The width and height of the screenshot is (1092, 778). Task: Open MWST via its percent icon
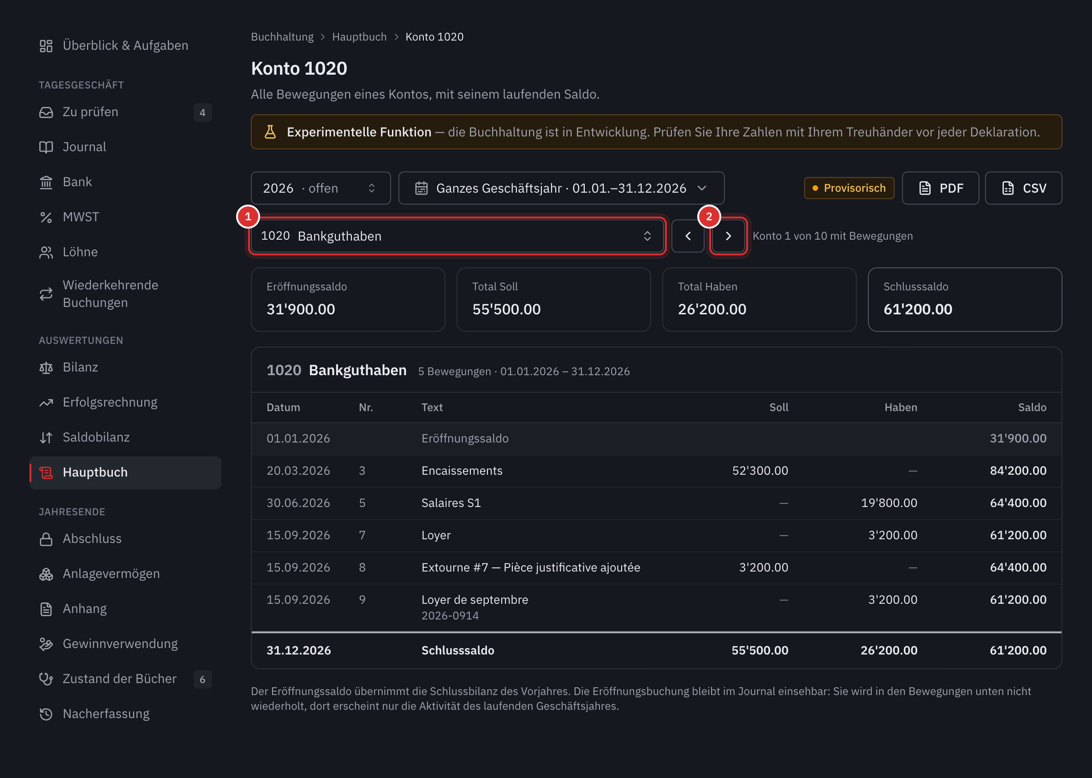coord(46,217)
